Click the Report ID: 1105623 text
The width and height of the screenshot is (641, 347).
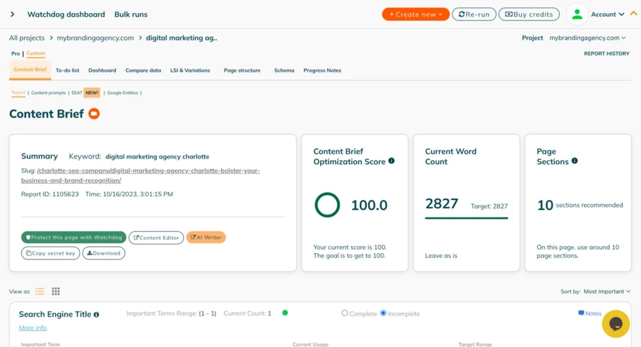click(50, 194)
